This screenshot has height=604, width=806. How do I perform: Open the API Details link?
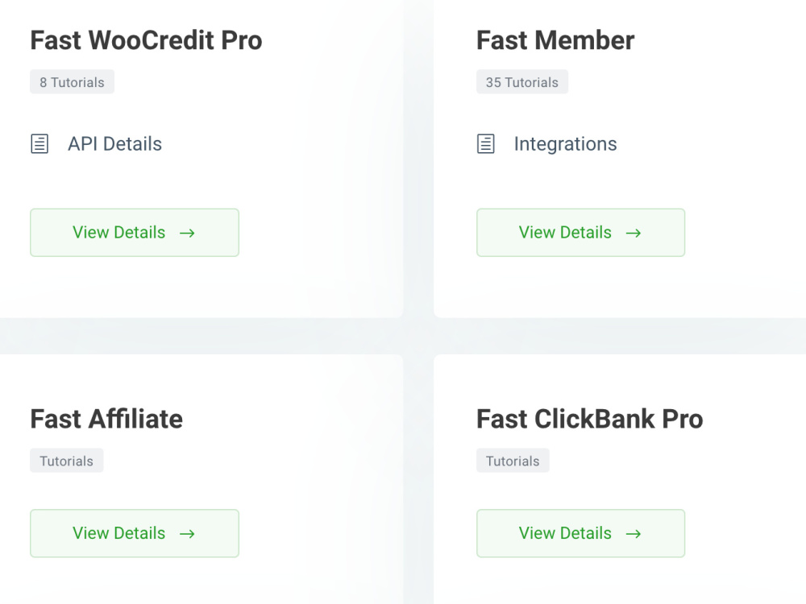click(114, 144)
